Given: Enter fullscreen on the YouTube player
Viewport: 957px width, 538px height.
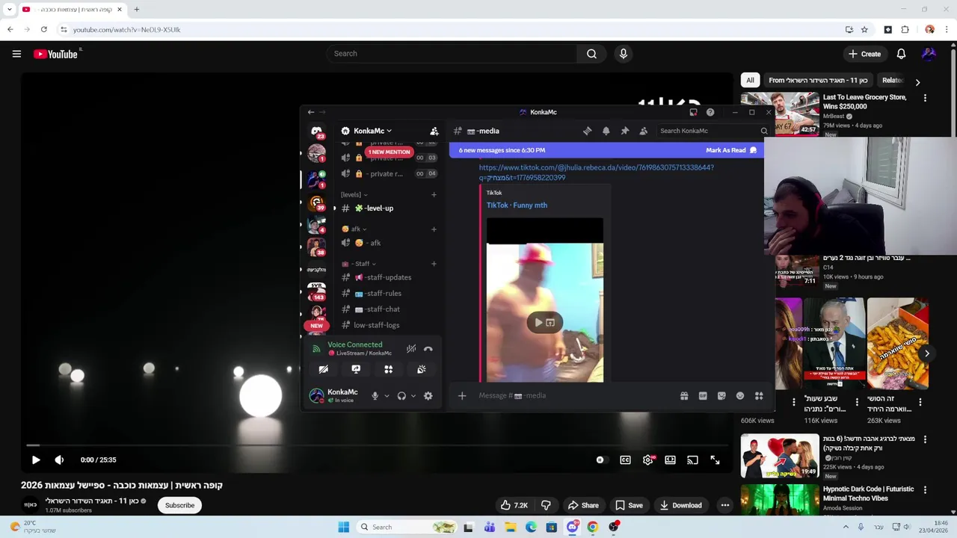Looking at the screenshot, I should tap(715, 460).
